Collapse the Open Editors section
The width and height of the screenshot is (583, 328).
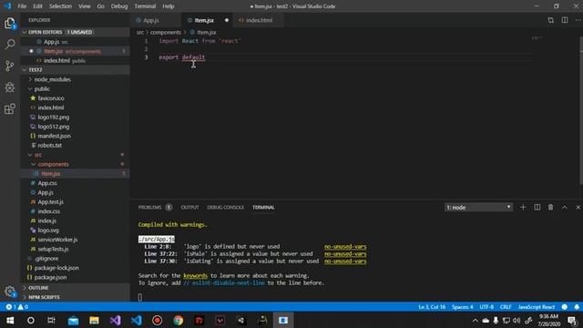tap(75, 32)
